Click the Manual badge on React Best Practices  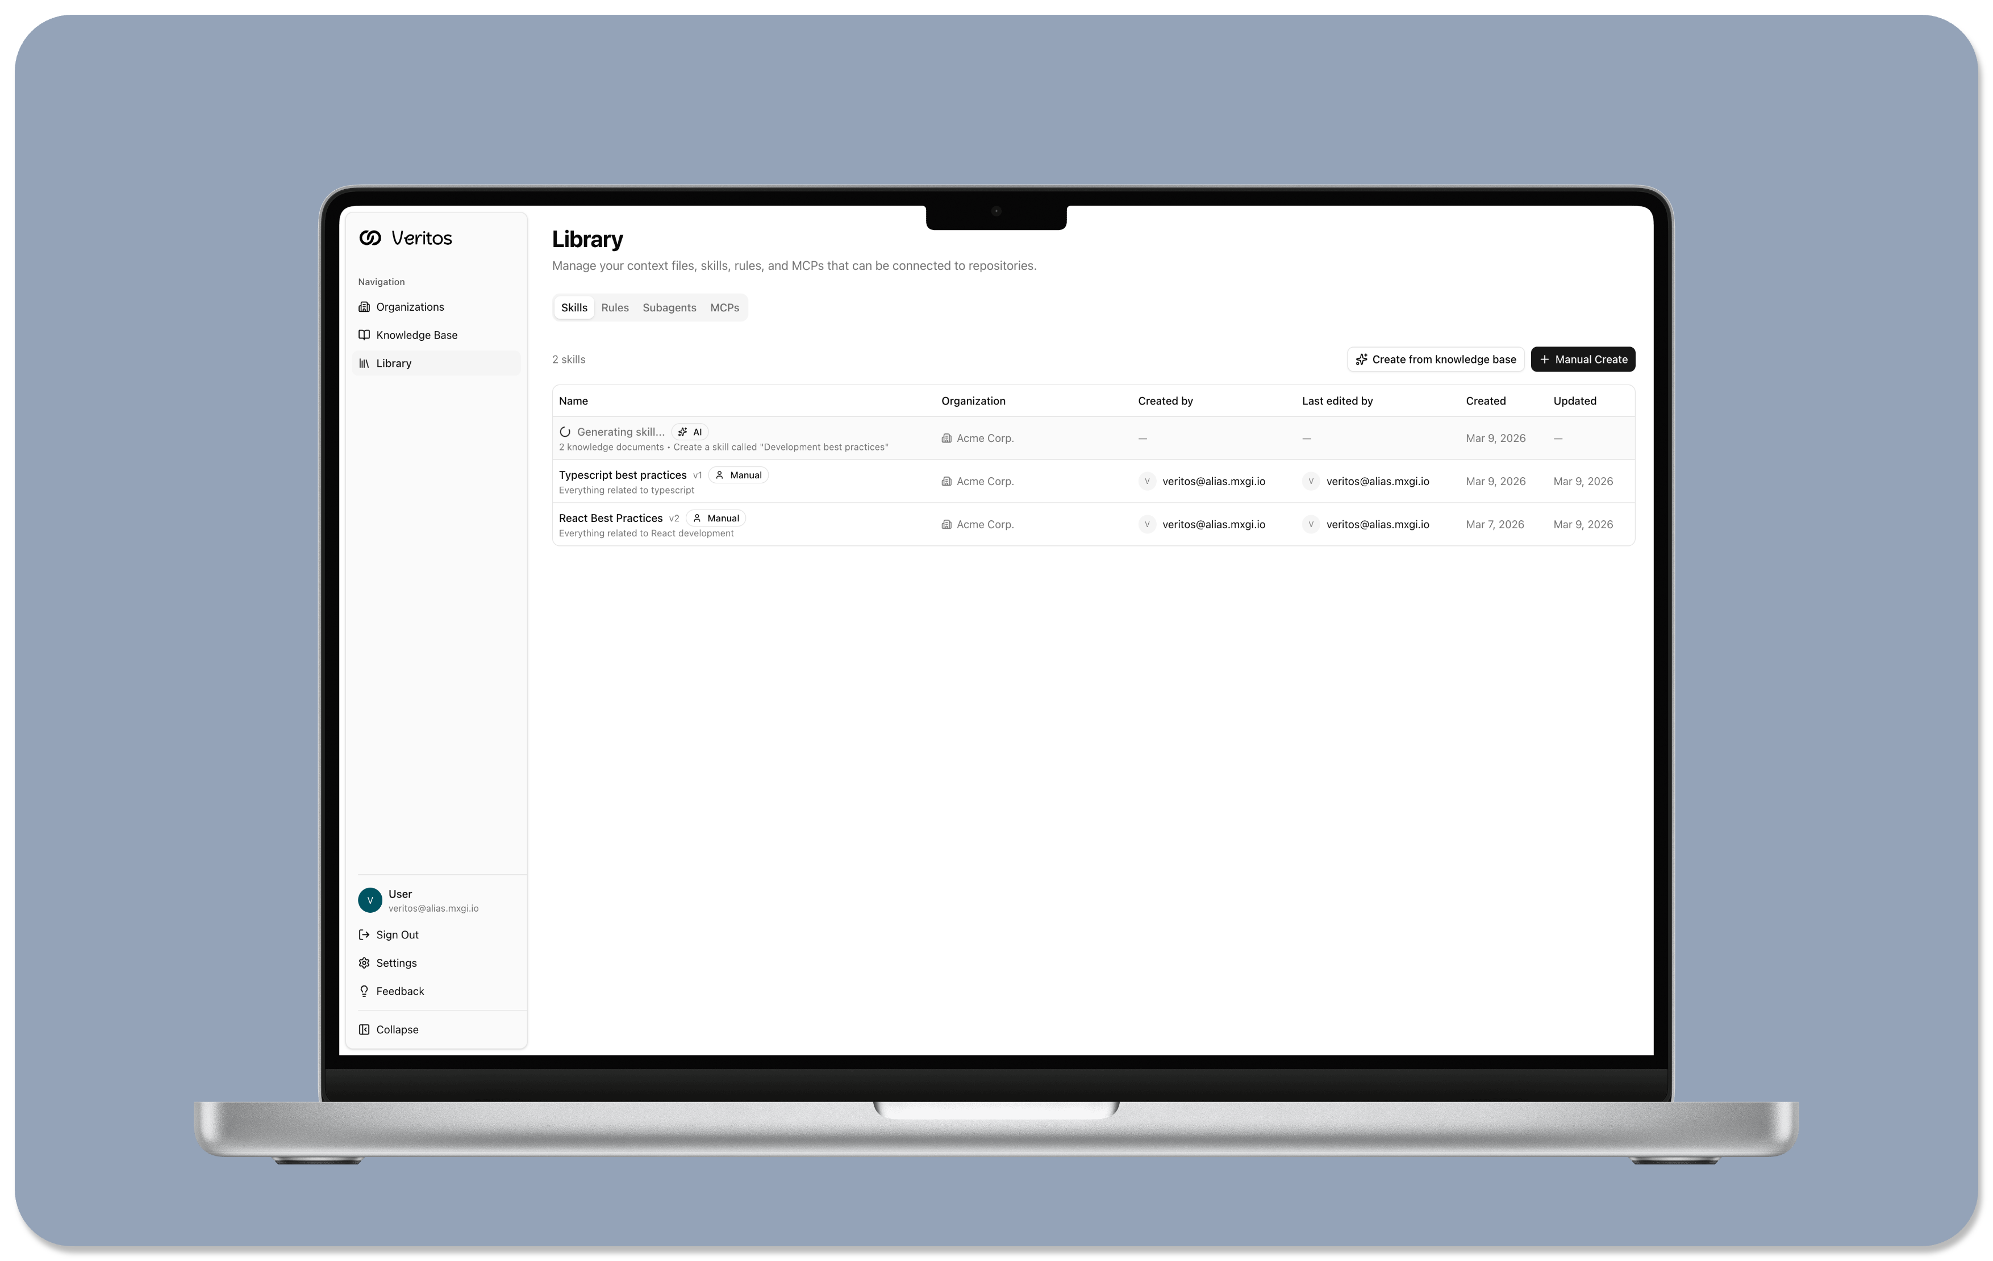pyautogui.click(x=716, y=518)
